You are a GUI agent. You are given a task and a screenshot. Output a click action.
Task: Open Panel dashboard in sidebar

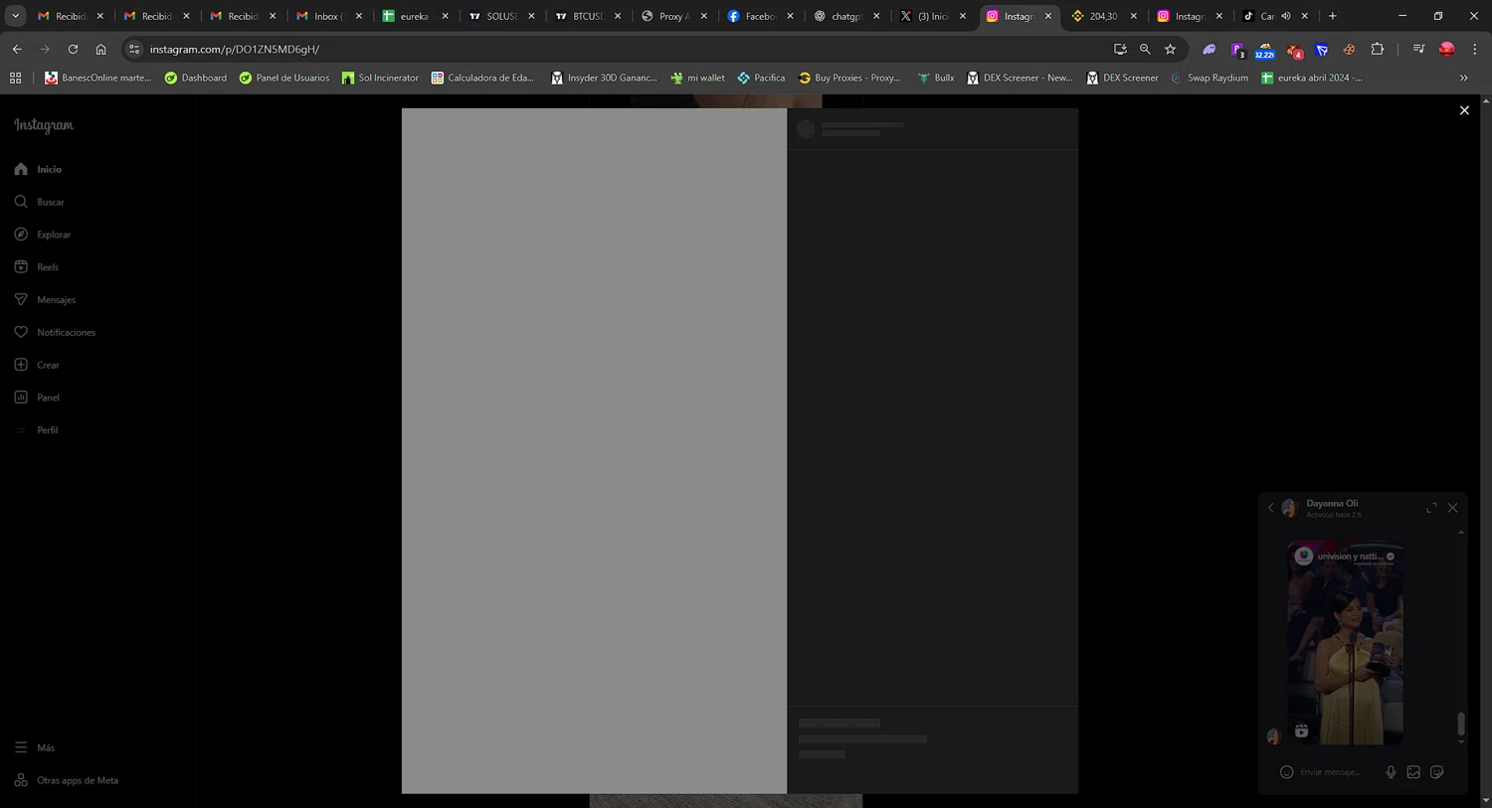tap(37, 398)
